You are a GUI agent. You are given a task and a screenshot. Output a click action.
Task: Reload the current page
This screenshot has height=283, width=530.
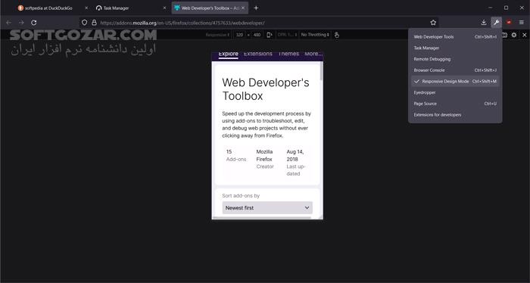[x=34, y=23]
